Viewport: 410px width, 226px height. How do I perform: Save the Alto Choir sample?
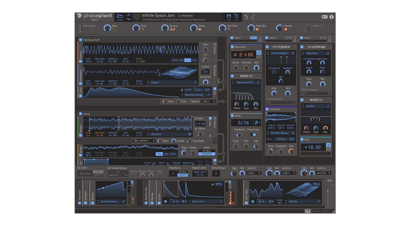coord(190,134)
